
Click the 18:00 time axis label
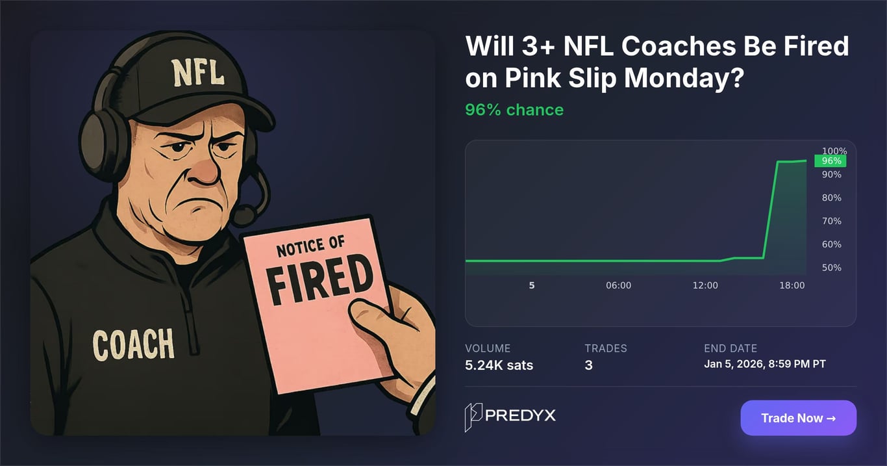click(x=792, y=285)
